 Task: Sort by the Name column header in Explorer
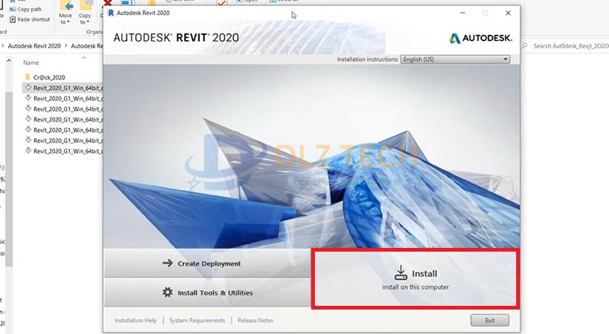tap(30, 62)
